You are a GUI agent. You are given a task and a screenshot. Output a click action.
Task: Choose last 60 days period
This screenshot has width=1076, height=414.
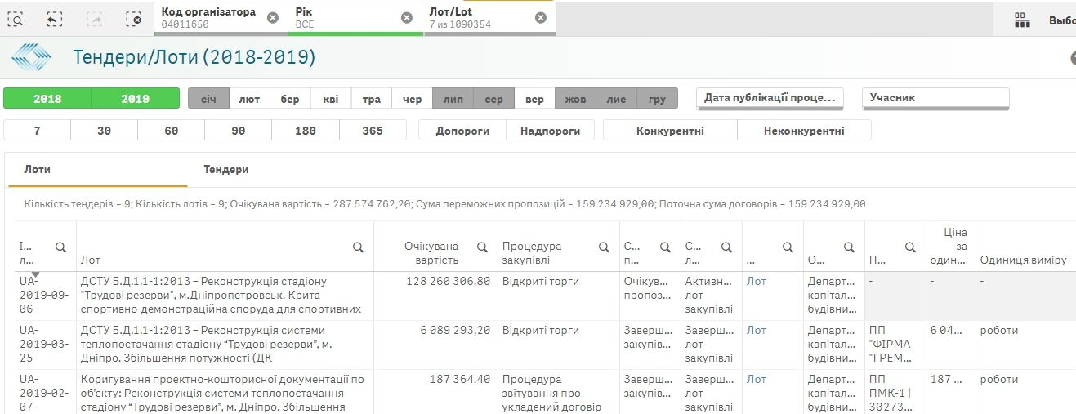coord(172,131)
